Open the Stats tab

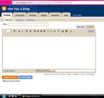(66, 15)
